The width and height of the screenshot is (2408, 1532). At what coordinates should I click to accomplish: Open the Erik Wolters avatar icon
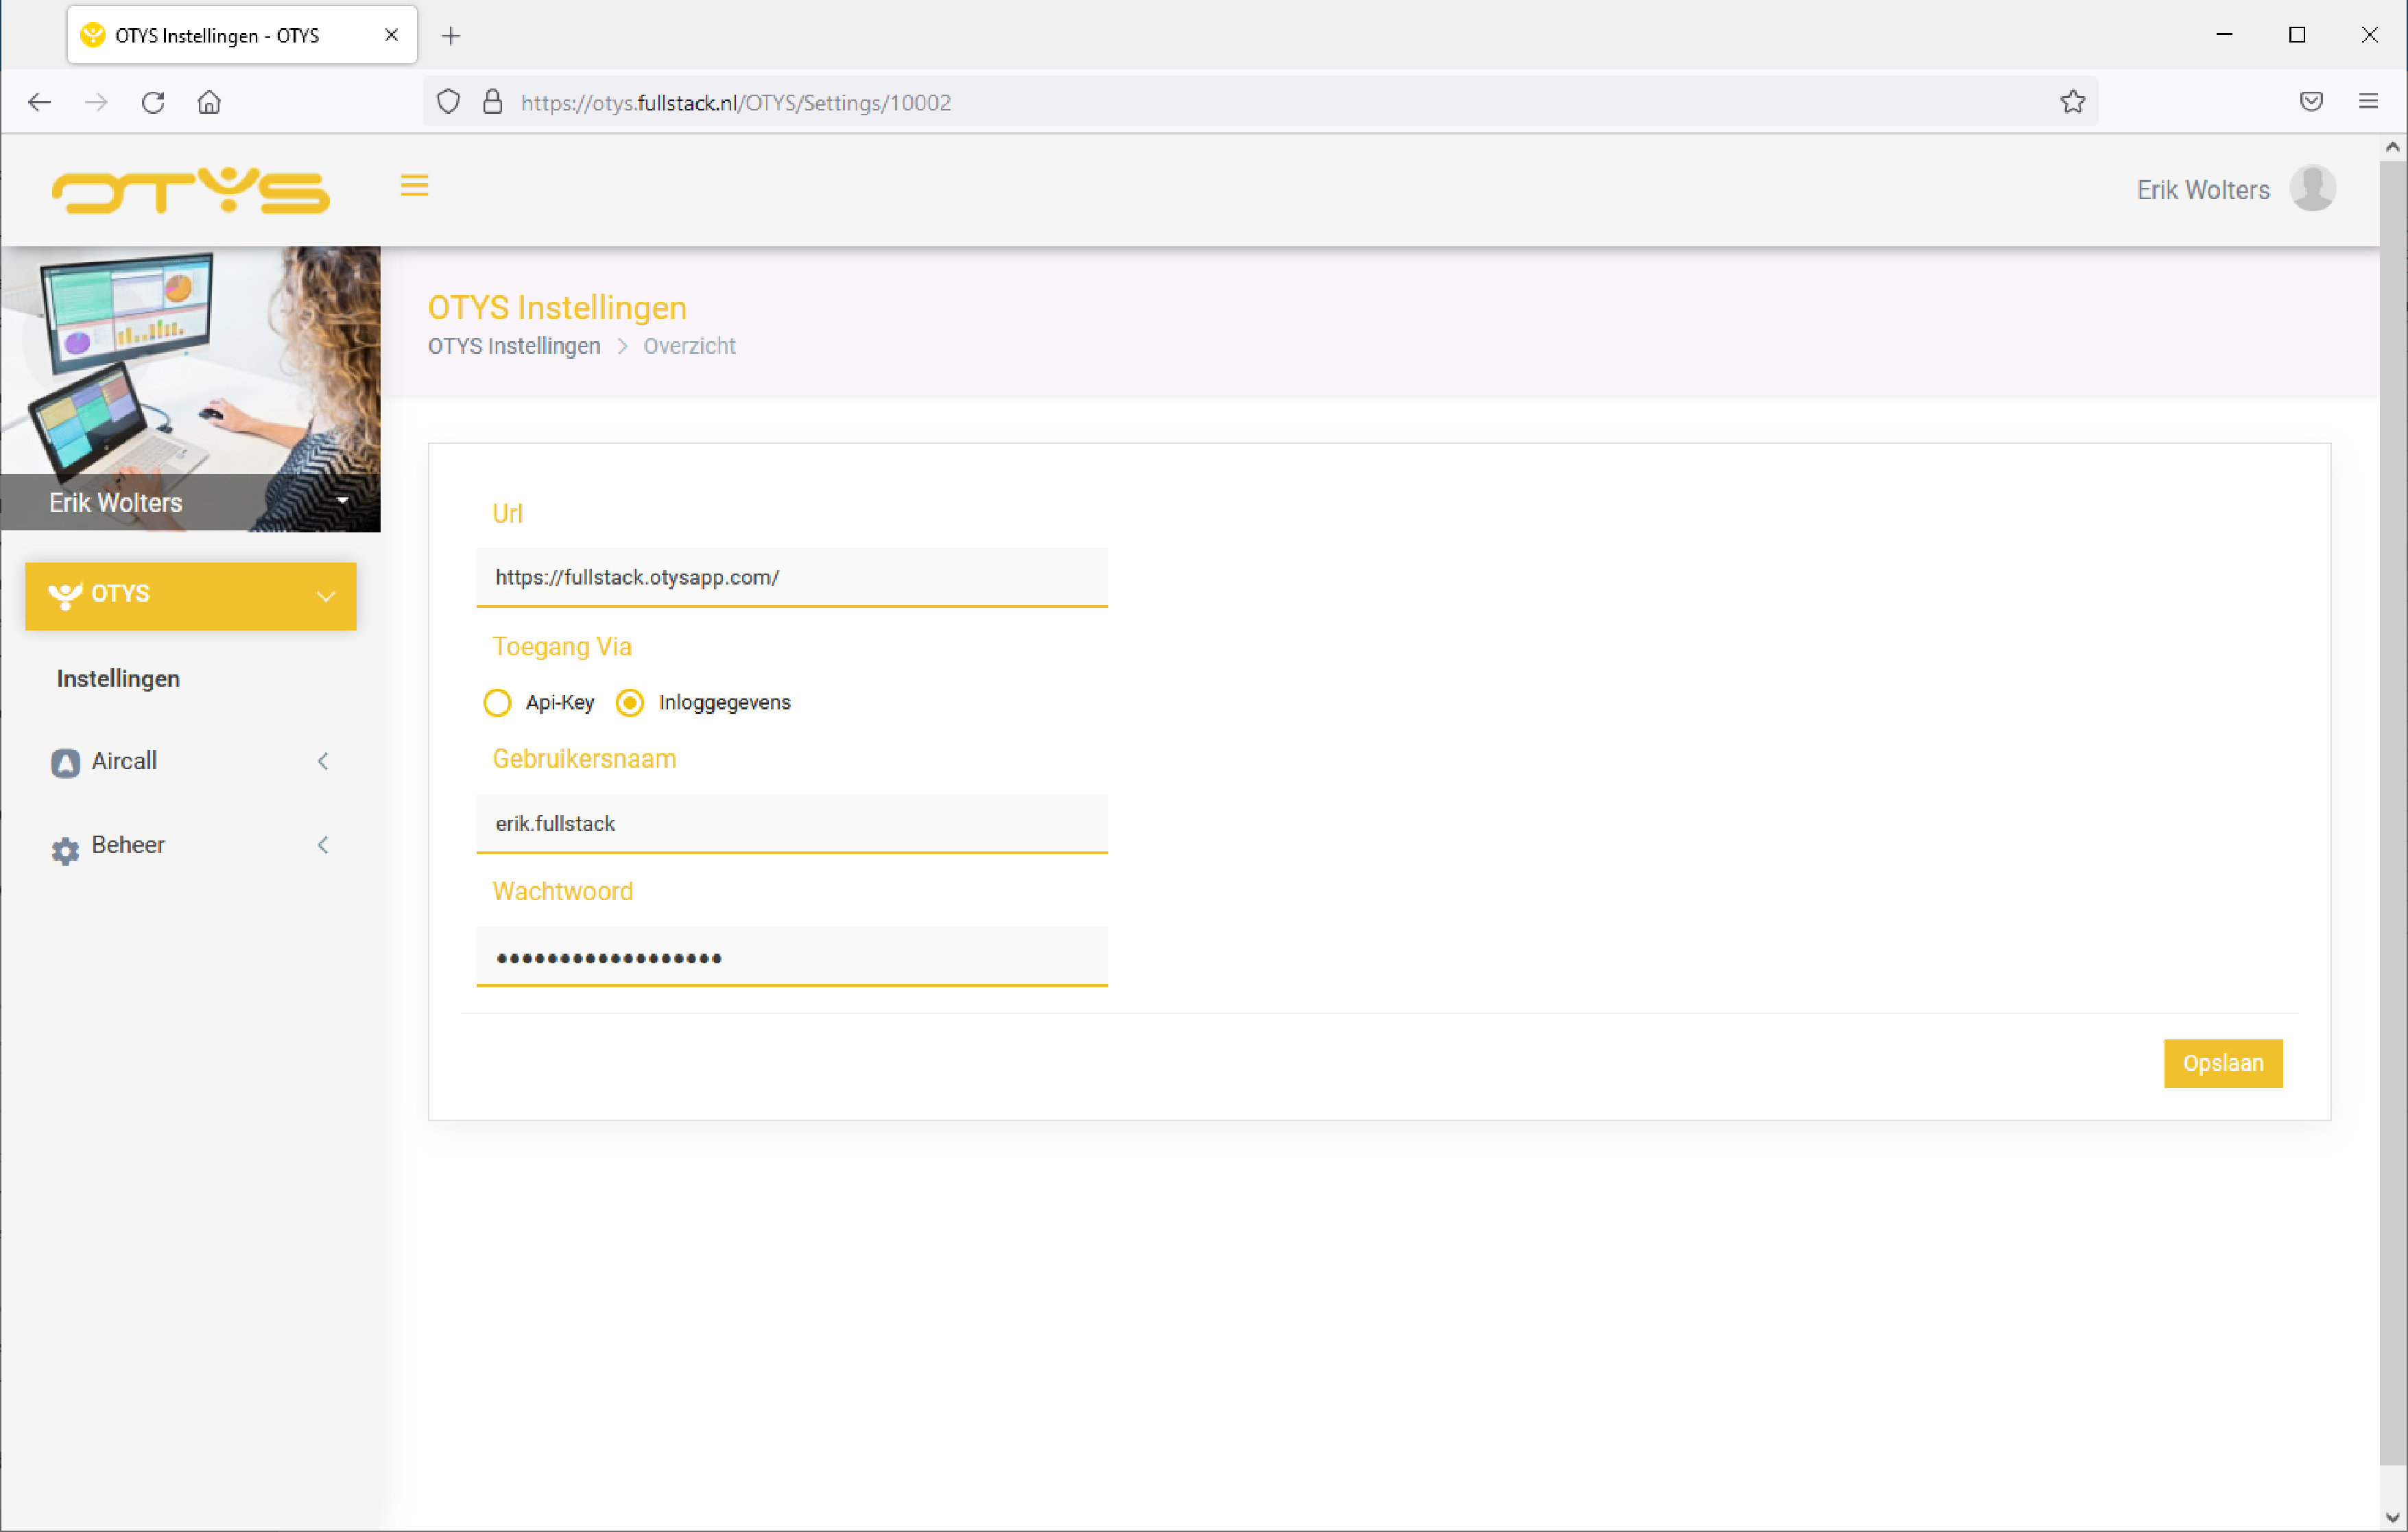[2312, 189]
